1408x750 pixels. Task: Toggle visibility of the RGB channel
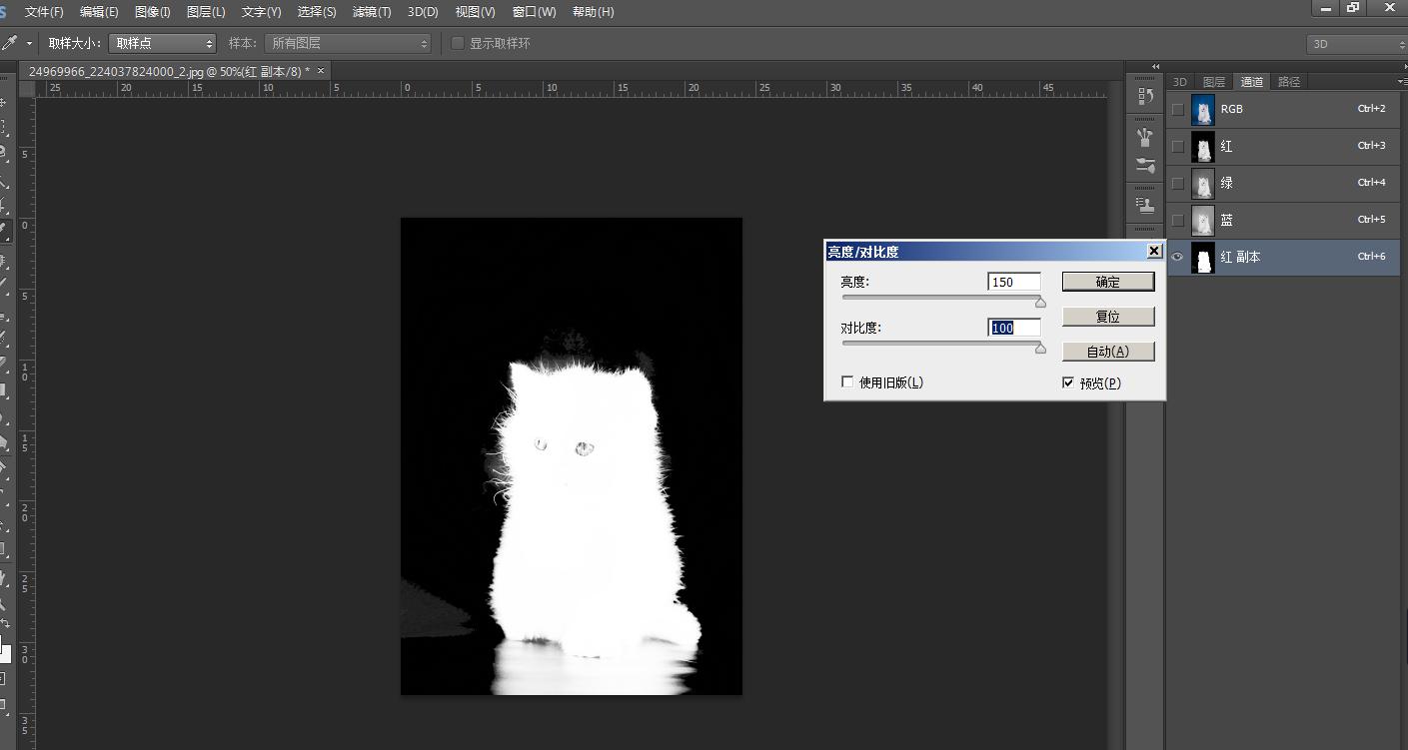pyautogui.click(x=1178, y=109)
